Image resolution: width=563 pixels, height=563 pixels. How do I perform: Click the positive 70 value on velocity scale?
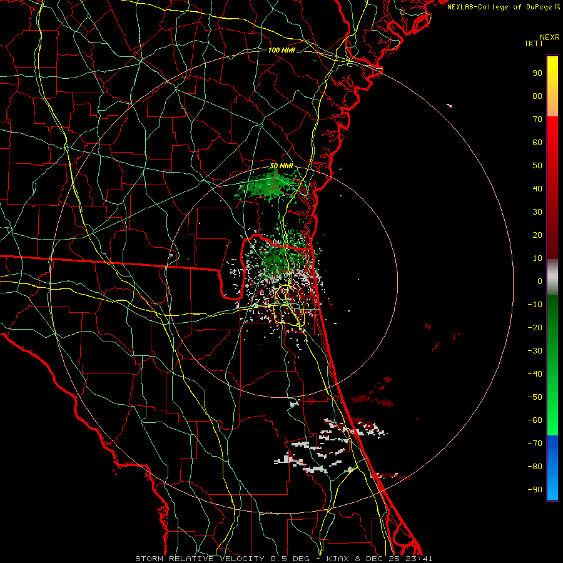tap(537, 119)
